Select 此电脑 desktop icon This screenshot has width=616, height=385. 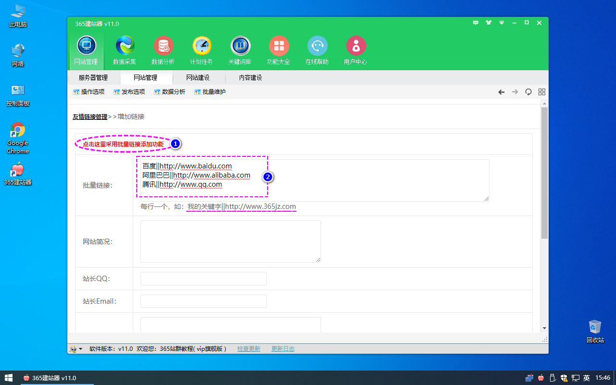[x=18, y=16]
